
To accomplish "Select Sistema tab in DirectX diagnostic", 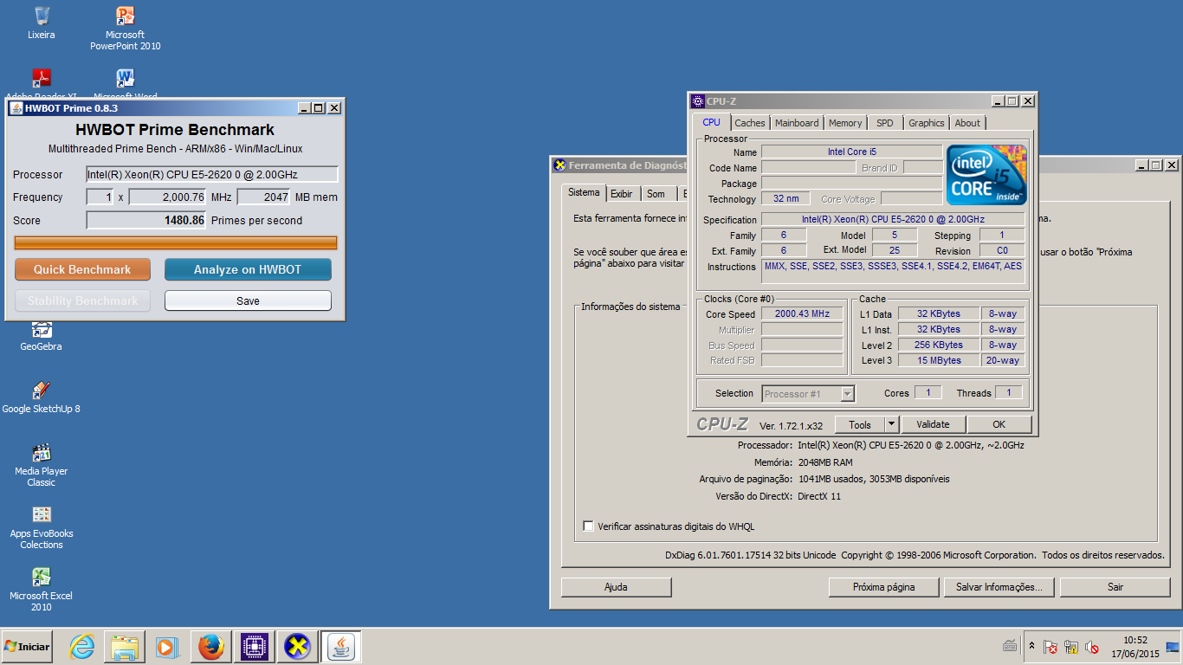I will 584,192.
